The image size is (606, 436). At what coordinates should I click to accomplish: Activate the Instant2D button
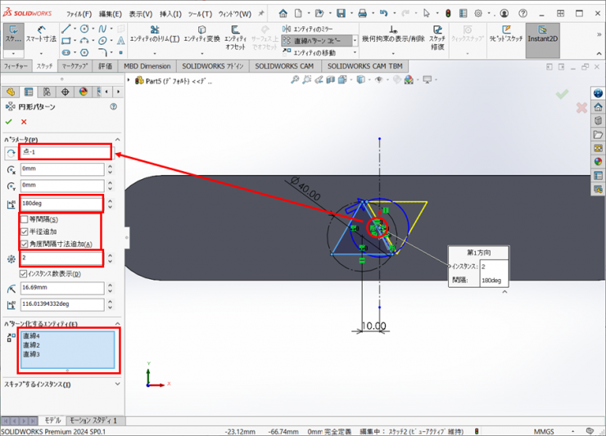542,34
